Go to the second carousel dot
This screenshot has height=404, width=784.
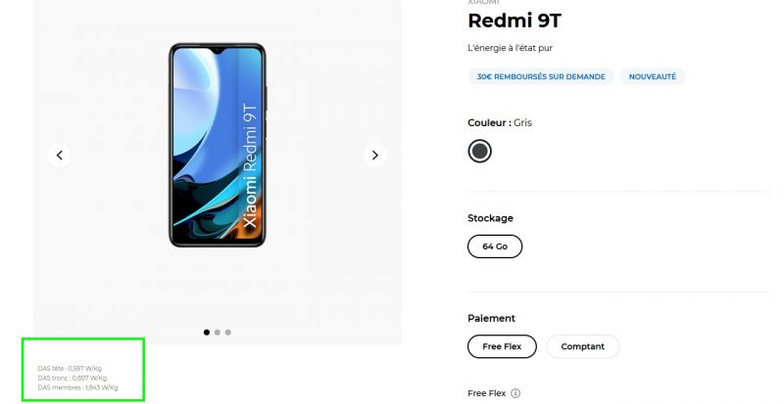click(x=217, y=333)
